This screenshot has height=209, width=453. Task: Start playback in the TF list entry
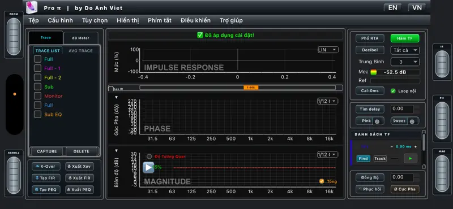(411, 158)
